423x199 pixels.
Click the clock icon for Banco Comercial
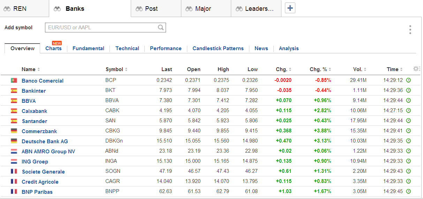[409, 80]
